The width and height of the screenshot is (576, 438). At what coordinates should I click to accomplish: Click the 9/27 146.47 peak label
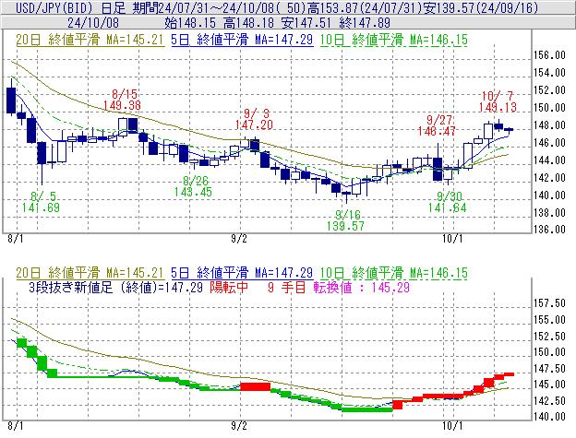point(437,125)
